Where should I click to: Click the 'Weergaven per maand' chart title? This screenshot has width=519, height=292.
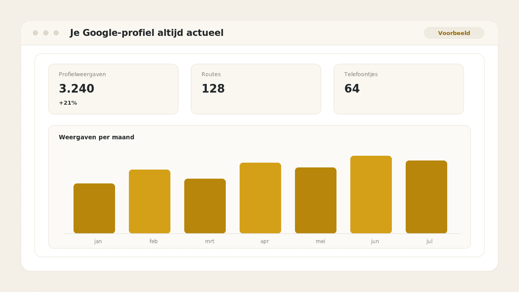pos(96,137)
